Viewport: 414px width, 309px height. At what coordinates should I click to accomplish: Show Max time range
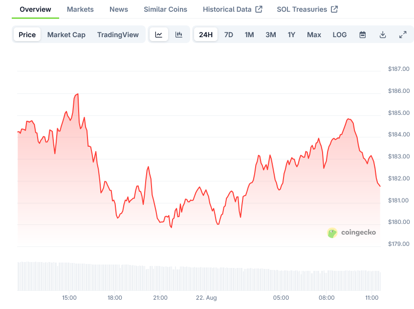coord(314,35)
